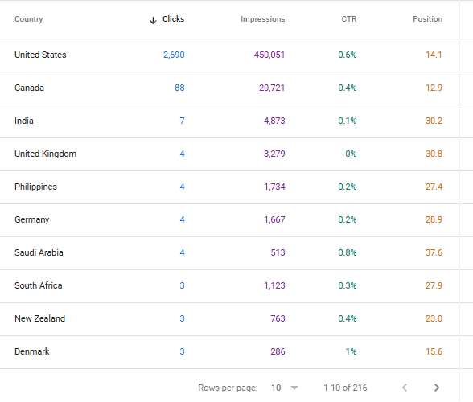The image size is (473, 402).
Task: Click the 0.8% CTR value
Action: click(348, 252)
